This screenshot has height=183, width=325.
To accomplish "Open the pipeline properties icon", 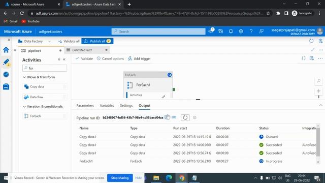I will [311, 58].
